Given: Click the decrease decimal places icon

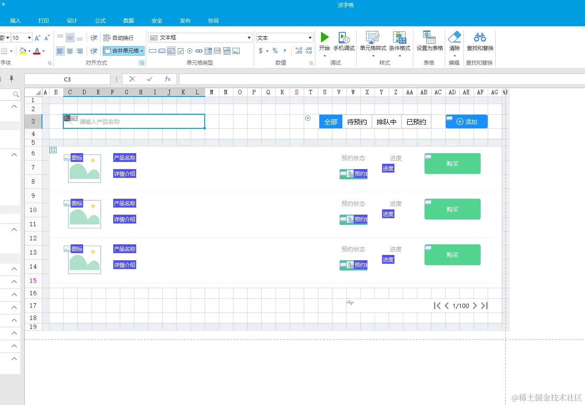Looking at the screenshot, I should (309, 51).
